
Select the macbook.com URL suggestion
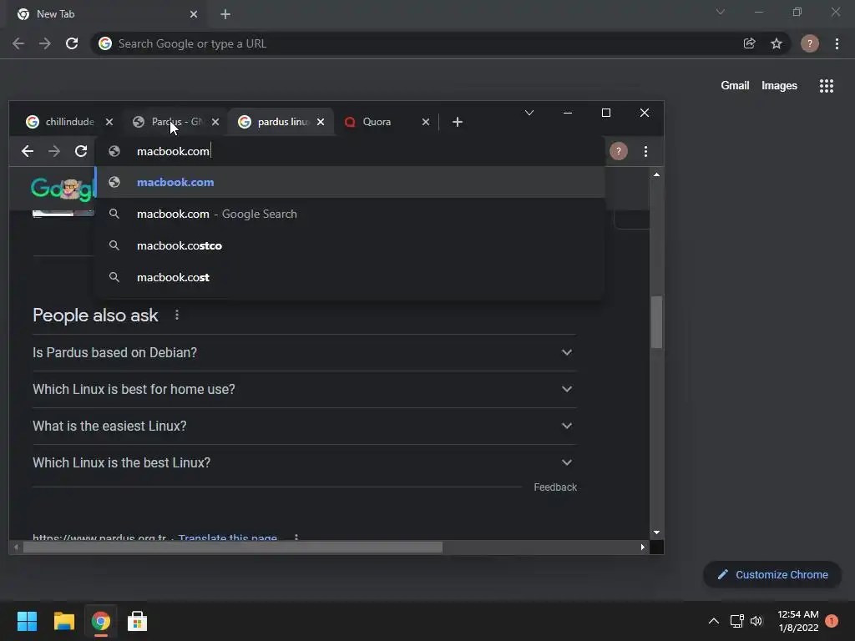[x=350, y=182]
